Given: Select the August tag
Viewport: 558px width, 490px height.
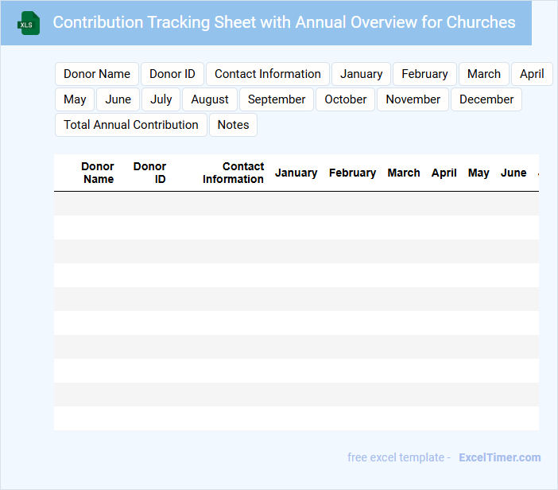Looking at the screenshot, I should [210, 99].
